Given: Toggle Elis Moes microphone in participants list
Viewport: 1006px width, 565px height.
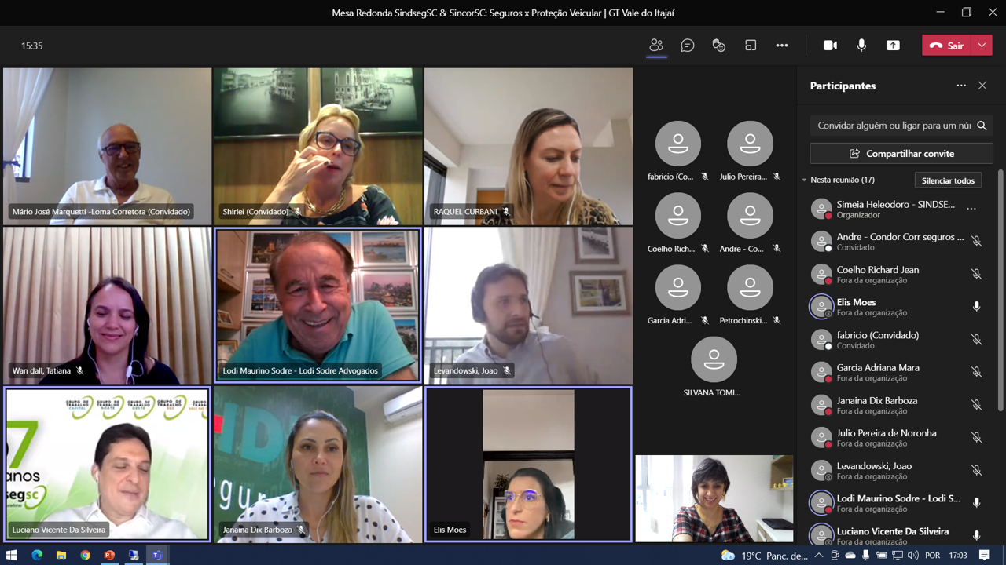Looking at the screenshot, I should click(976, 307).
